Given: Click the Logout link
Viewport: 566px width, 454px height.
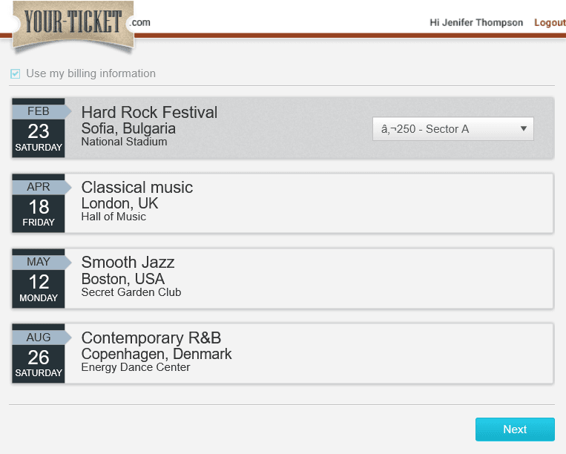Looking at the screenshot, I should (x=550, y=23).
